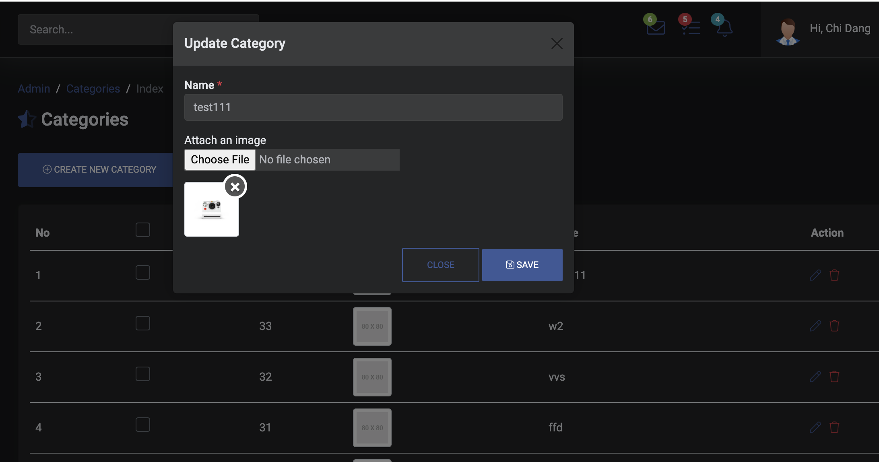
Task: Tick the select-all checkbox in table header
Action: coord(143,230)
